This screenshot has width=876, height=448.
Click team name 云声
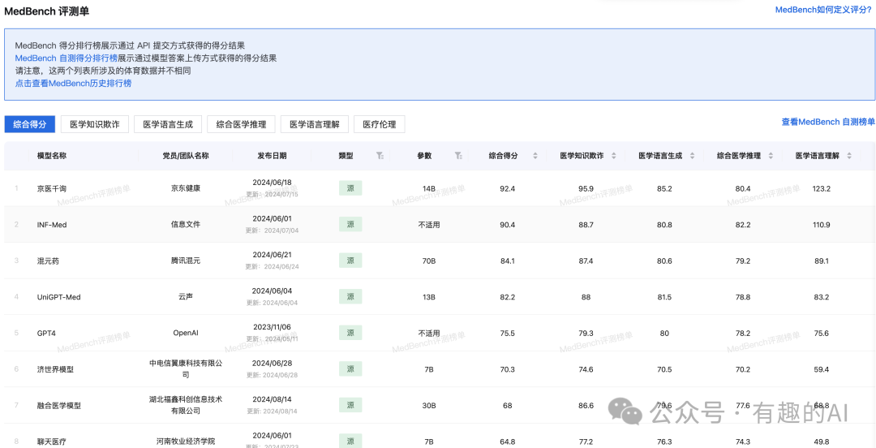186,297
